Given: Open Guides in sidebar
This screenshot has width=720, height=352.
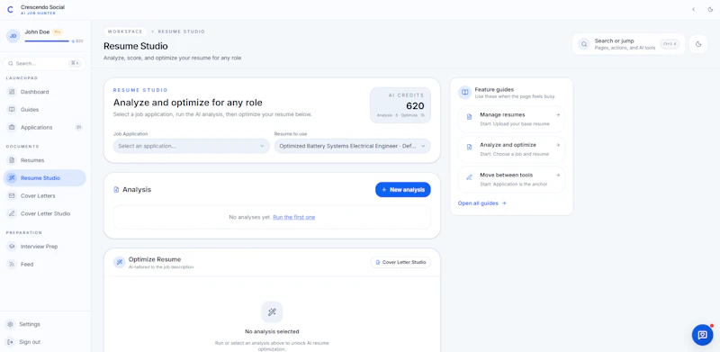Looking at the screenshot, I should 44,109.
